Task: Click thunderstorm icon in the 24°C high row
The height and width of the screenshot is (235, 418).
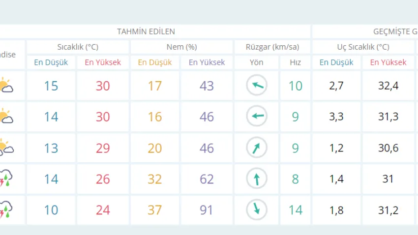Action: [x=6, y=209]
